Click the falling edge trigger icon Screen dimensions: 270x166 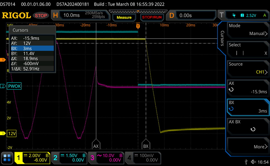[234, 16]
